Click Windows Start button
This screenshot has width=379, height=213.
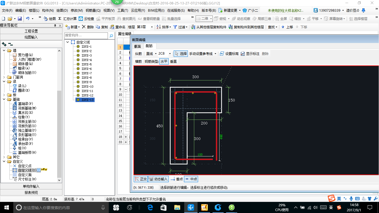tap(6, 207)
